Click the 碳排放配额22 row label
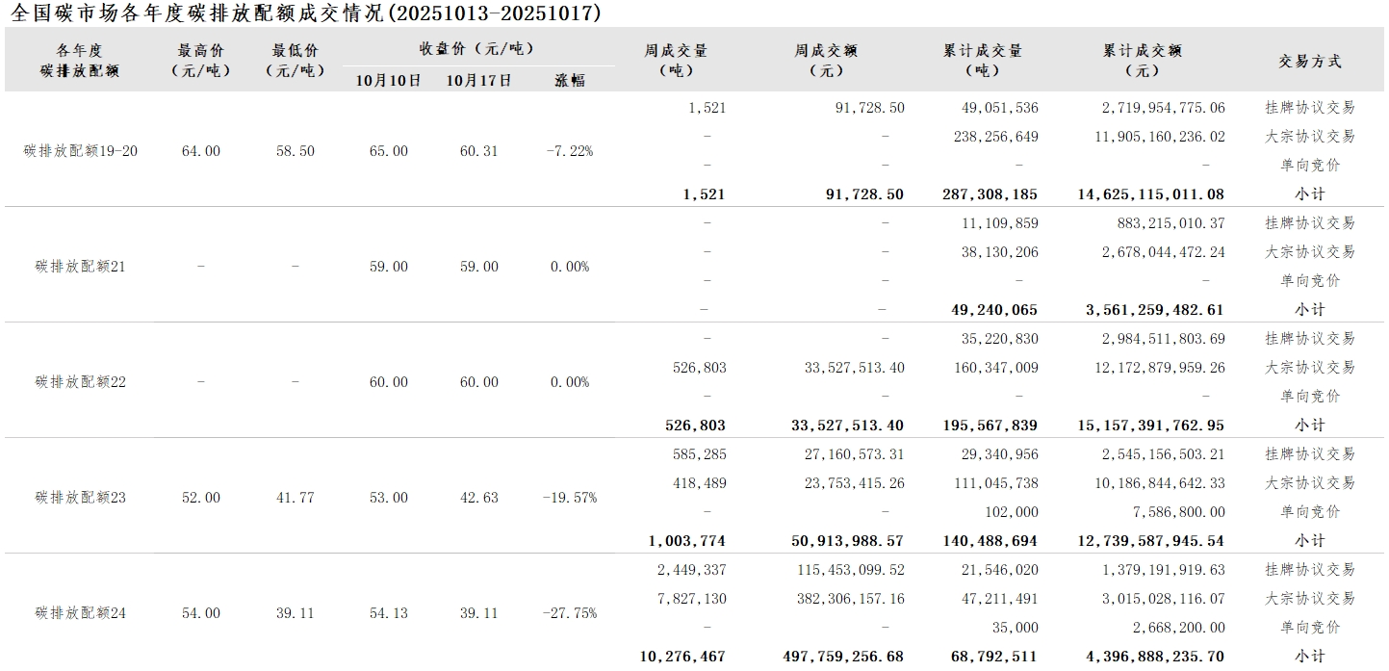Image resolution: width=1389 pixels, height=671 pixels. (81, 382)
